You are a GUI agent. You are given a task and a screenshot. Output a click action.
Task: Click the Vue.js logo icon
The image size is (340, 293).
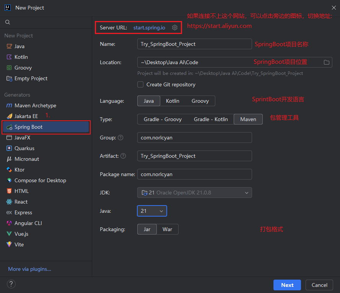(x=9, y=234)
